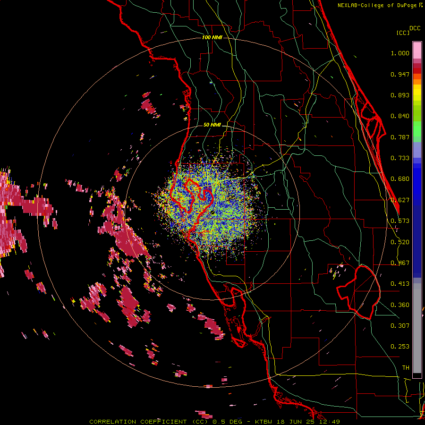Click the 1.000 value on the scale
The image size is (425, 425).
[400, 53]
